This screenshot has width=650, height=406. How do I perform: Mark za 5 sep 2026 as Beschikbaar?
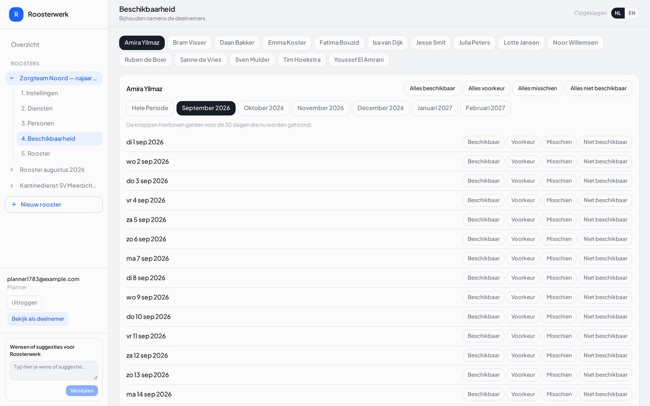[x=483, y=220]
